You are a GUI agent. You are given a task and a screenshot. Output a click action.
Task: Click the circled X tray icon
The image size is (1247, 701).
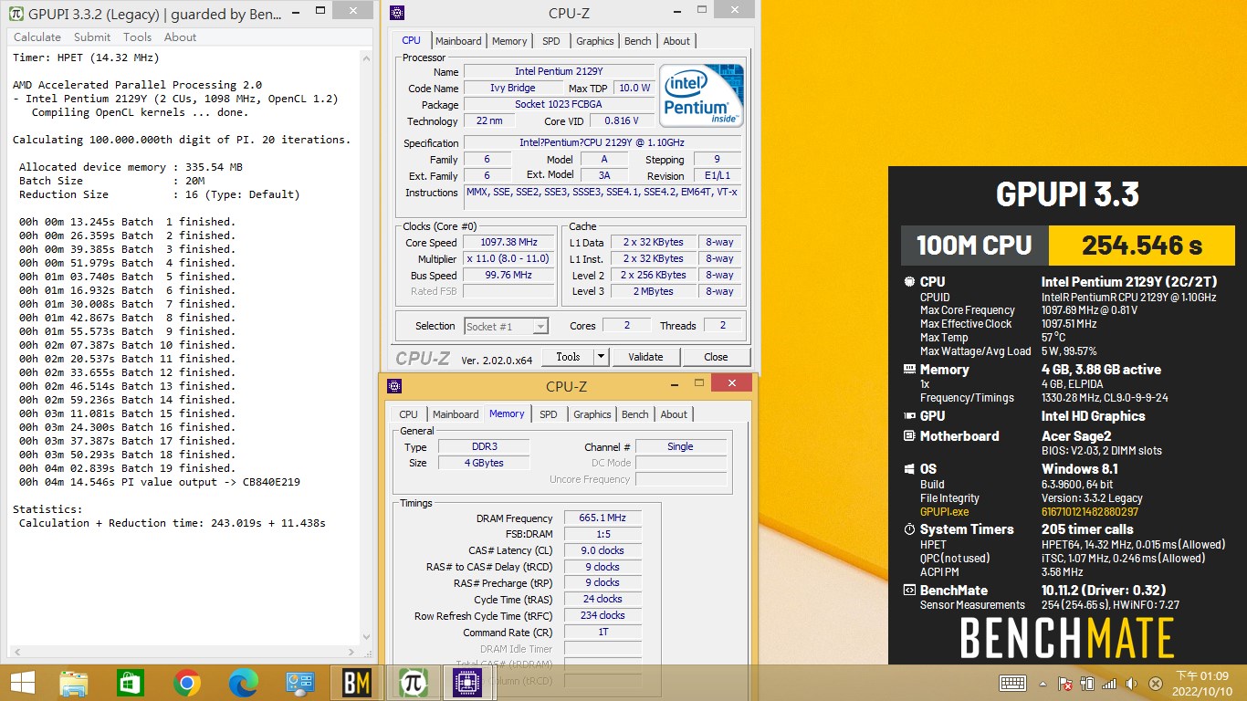tap(1155, 684)
